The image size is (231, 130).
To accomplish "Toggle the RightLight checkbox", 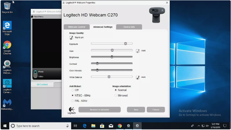I will tap(71, 37).
